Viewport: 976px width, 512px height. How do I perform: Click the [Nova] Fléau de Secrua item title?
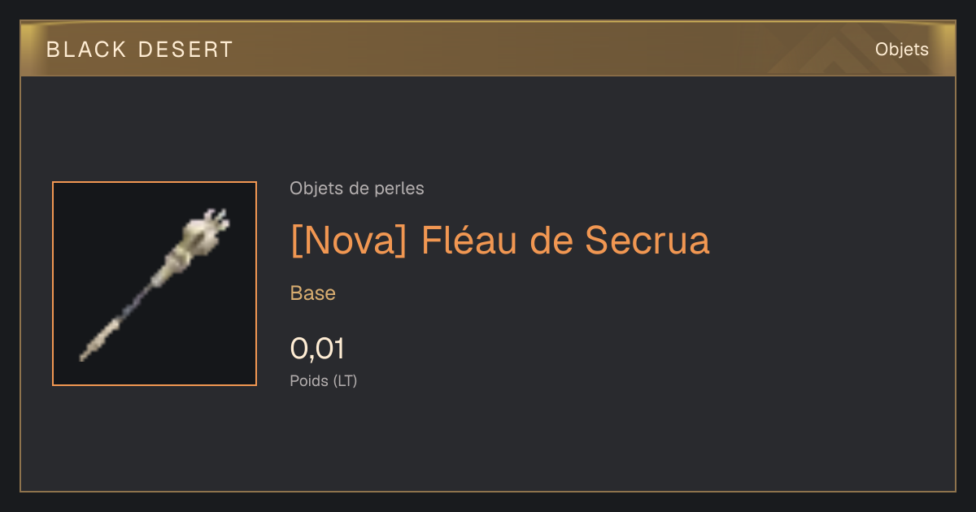point(499,241)
